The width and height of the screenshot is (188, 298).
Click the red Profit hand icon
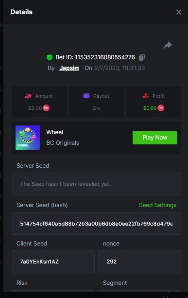146,96
